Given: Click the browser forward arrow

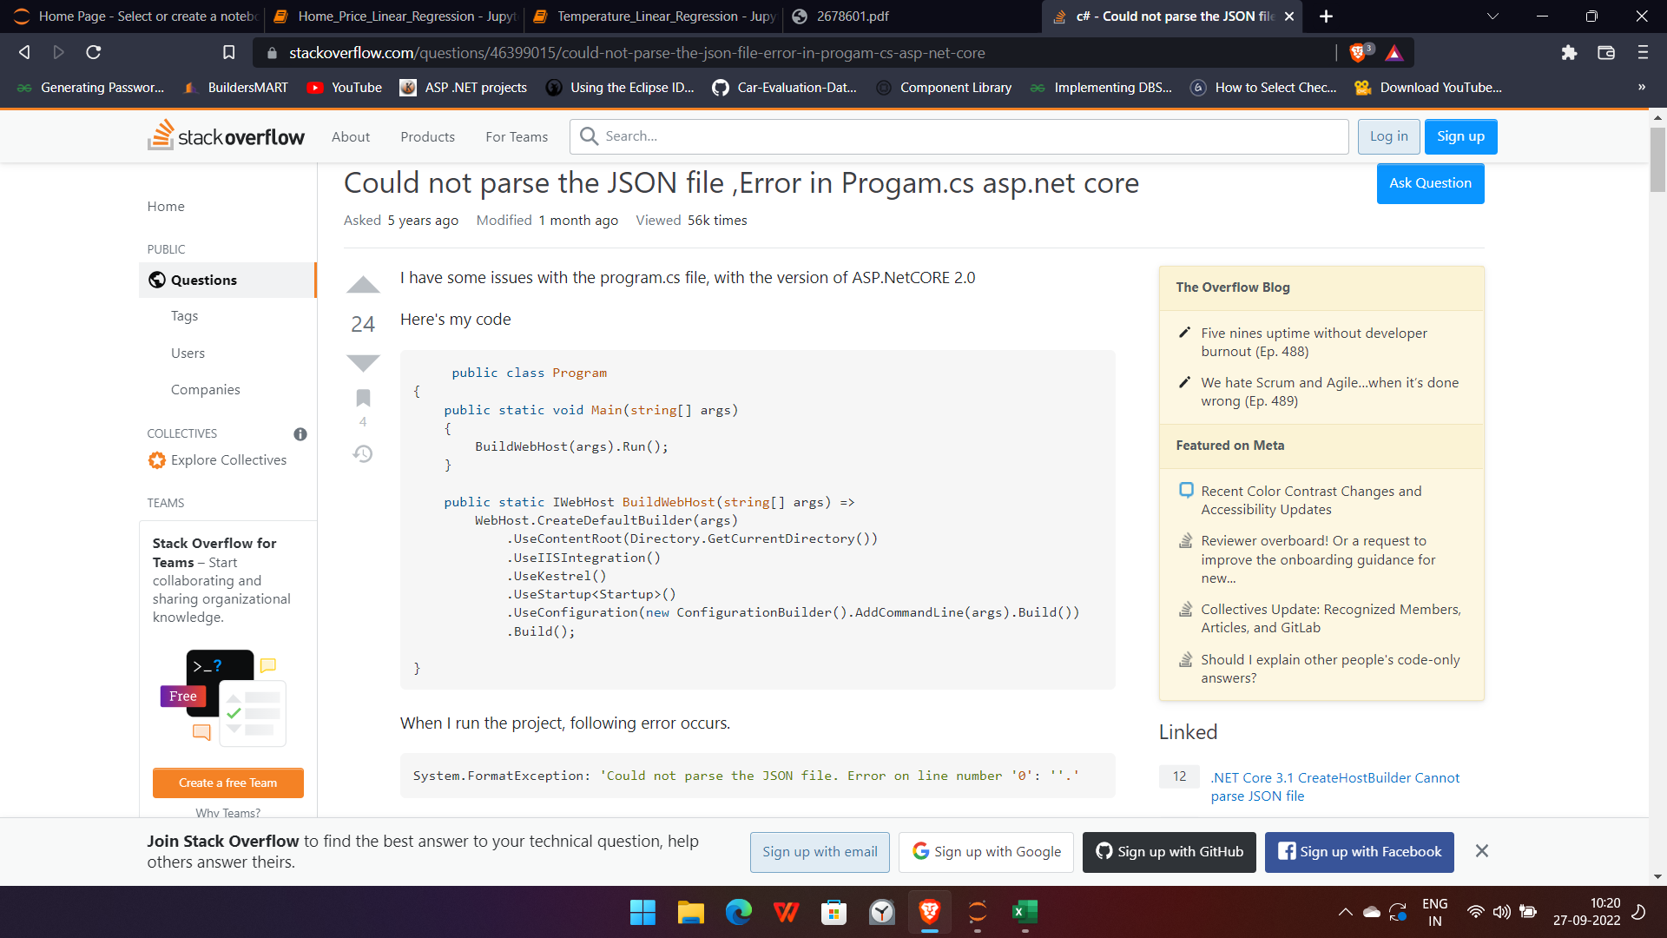Looking at the screenshot, I should tap(58, 52).
